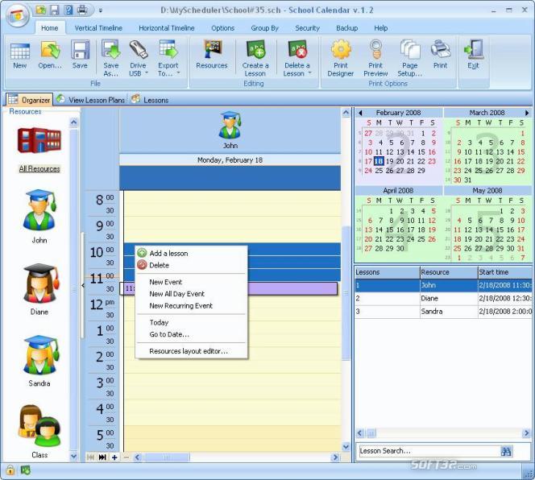The height and width of the screenshot is (480, 535).
Task: Open the Resources editor icon
Action: (x=212, y=50)
